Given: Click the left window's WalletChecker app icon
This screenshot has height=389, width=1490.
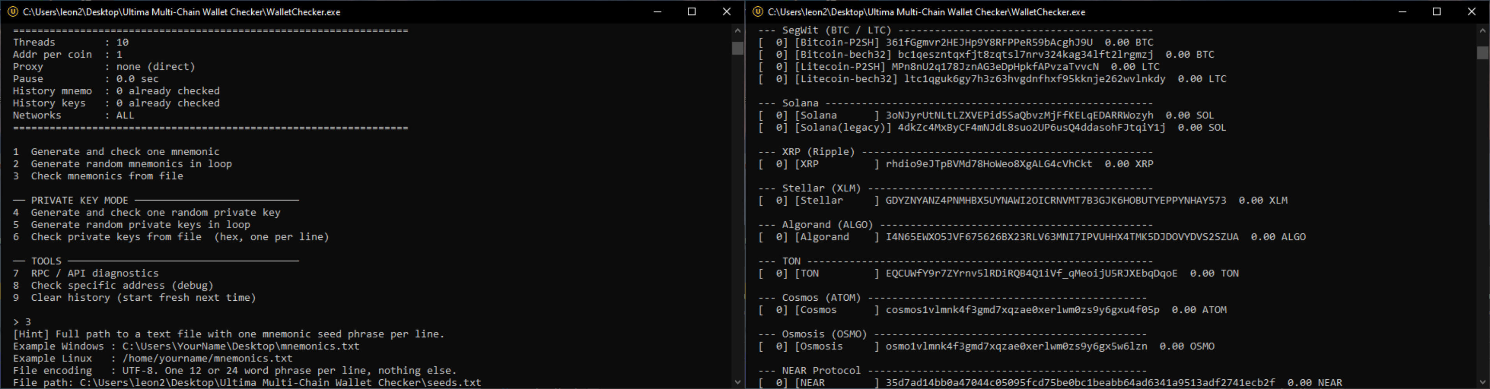Looking at the screenshot, I should (13, 12).
